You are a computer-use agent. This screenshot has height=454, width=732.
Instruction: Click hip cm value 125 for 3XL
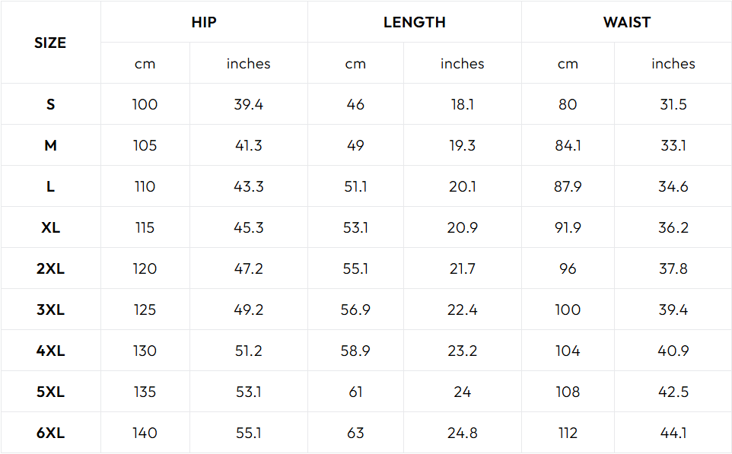pyautogui.click(x=145, y=310)
